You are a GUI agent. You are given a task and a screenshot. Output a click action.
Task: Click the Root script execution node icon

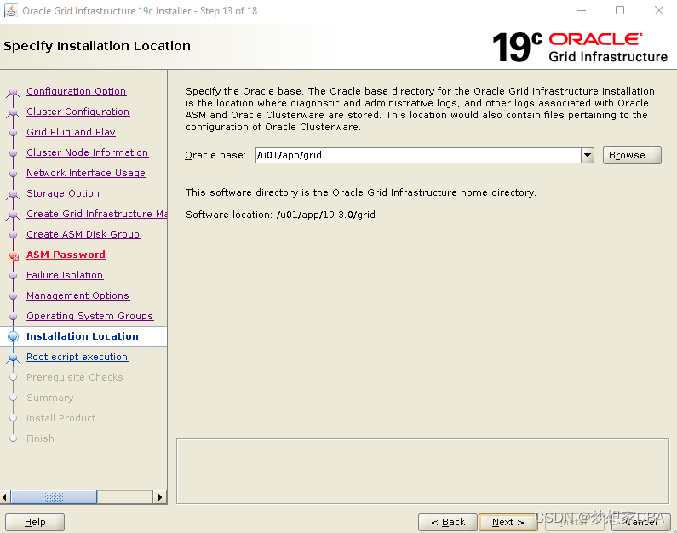14,358
